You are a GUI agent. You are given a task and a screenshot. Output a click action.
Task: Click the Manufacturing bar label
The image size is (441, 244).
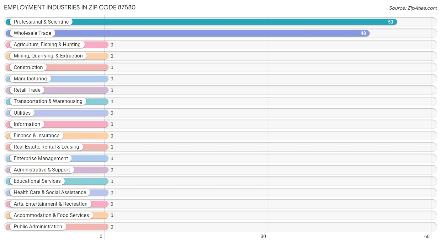pos(30,79)
